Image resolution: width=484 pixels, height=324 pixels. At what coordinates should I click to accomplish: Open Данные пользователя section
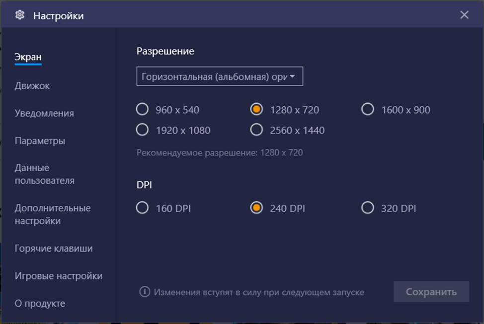point(45,174)
